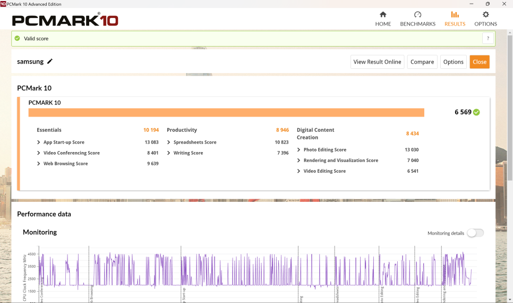Viewport: 513px width, 303px height.
Task: Click the Essentials heading
Action: click(x=49, y=130)
